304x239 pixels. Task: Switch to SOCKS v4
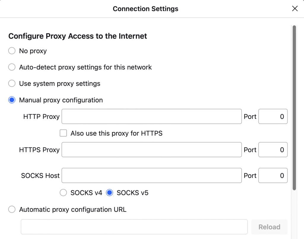click(x=63, y=192)
